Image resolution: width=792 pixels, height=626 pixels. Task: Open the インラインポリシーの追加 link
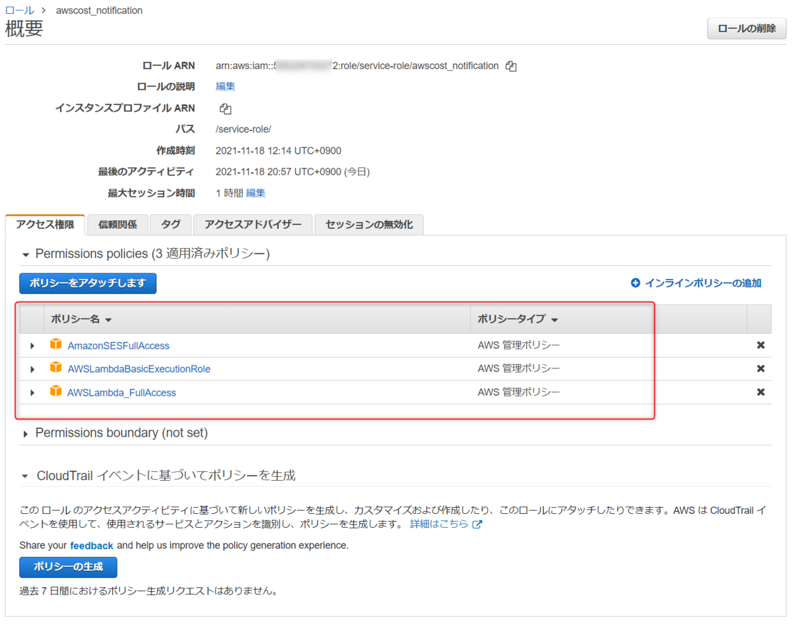click(703, 283)
